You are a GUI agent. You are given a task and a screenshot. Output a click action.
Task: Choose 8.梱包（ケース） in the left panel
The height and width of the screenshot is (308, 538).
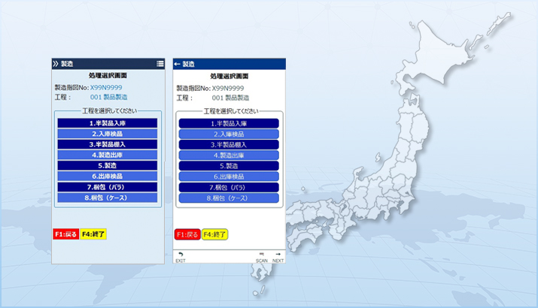(x=108, y=198)
